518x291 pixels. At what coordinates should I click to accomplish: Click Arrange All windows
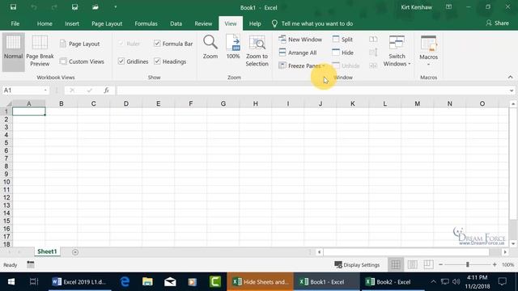tap(298, 53)
